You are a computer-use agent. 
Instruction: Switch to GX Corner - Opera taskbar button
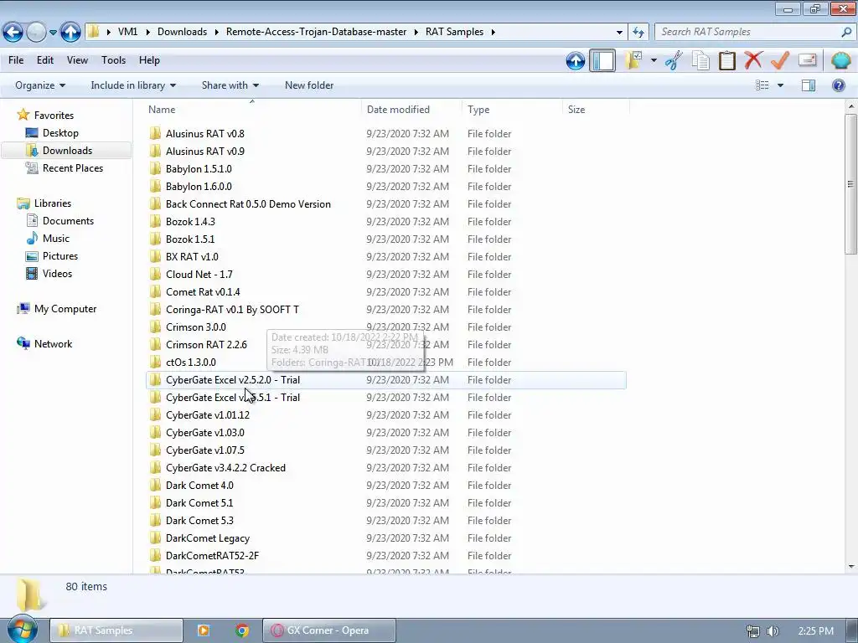coord(328,630)
